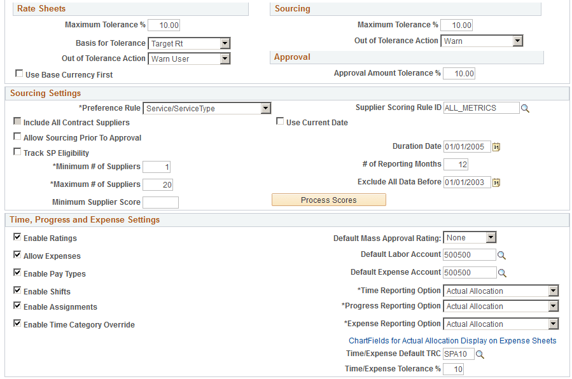
Task: Open the Preference Rule dropdown
Action: pyautogui.click(x=266, y=108)
